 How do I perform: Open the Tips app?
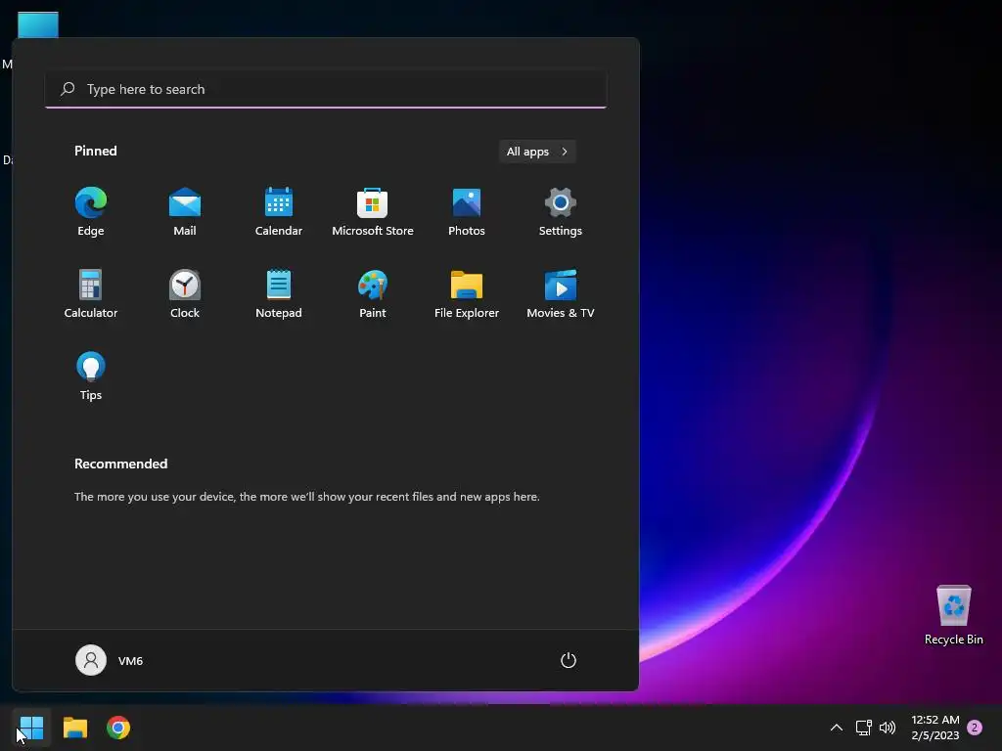click(x=91, y=376)
